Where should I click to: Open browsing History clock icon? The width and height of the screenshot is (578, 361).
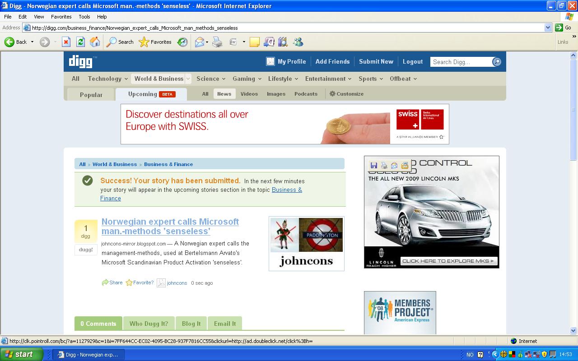[182, 42]
